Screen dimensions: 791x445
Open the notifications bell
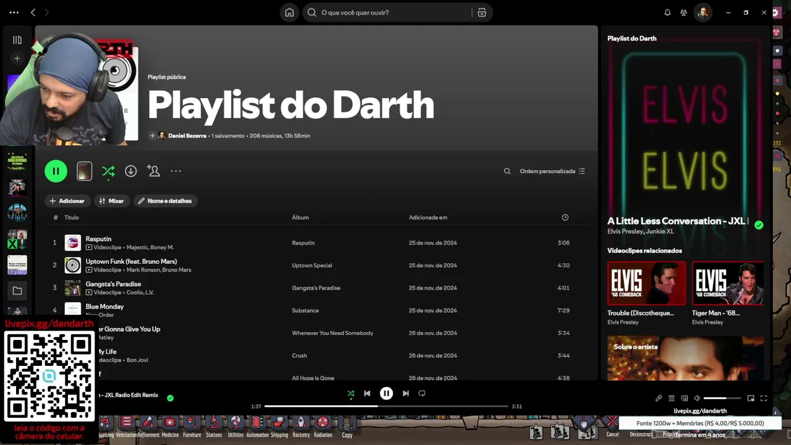coord(667,12)
